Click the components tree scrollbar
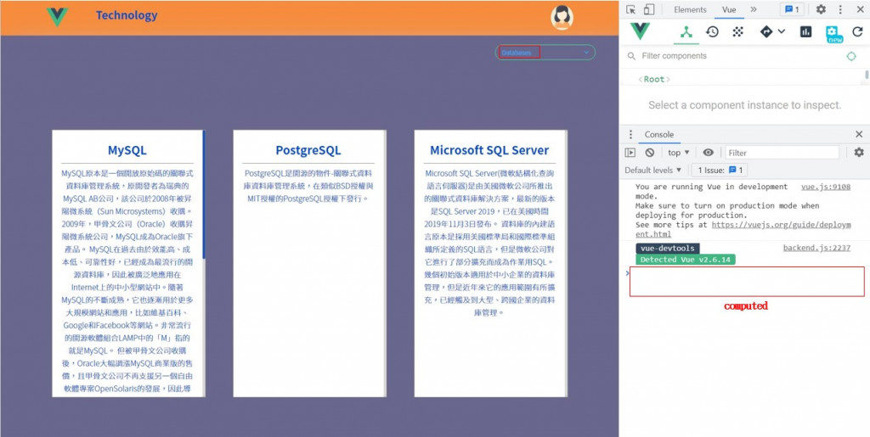The height and width of the screenshot is (437, 870). [x=867, y=74]
